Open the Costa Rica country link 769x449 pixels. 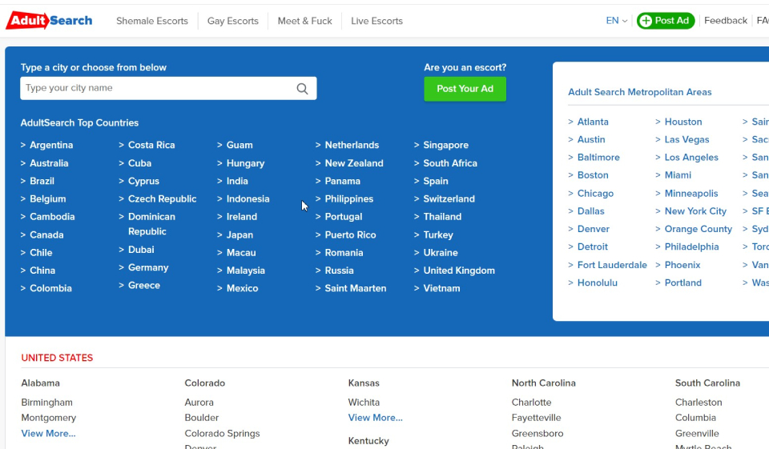click(x=151, y=145)
